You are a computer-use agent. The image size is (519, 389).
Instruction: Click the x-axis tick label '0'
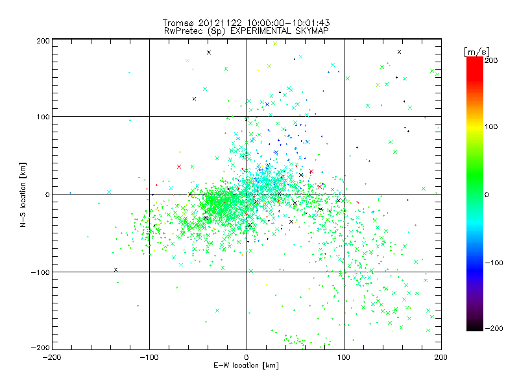(247, 357)
